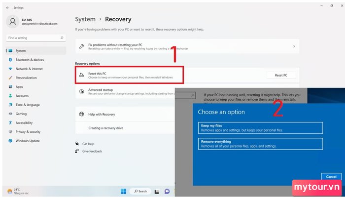Open the System menu item
This screenshot has height=200, width=345.
click(x=36, y=51)
